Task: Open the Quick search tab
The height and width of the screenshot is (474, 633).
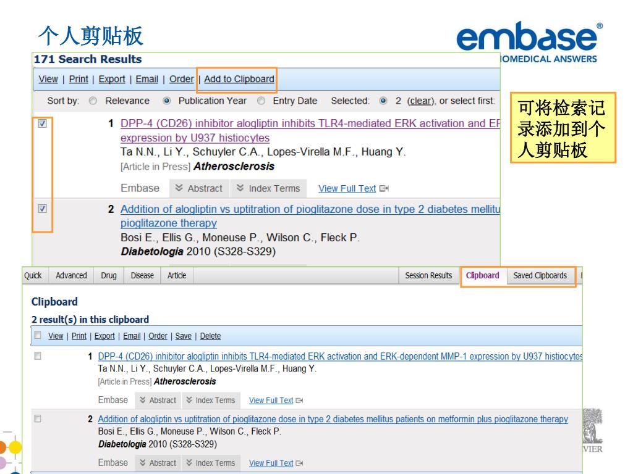Action: click(x=33, y=275)
